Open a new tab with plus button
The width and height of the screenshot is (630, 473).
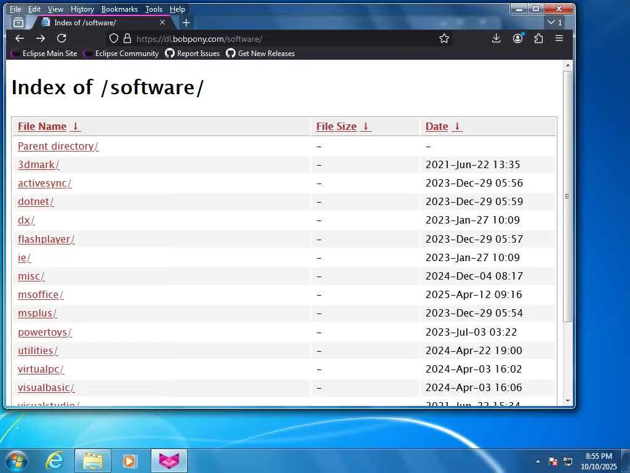pos(186,23)
